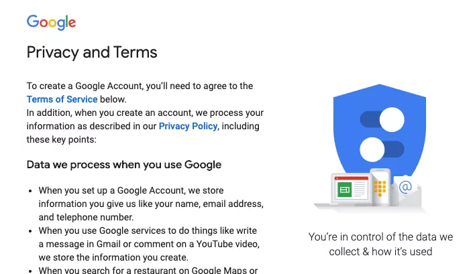
Task: Click the bullet about writing a Gmail message
Action: click(149, 243)
